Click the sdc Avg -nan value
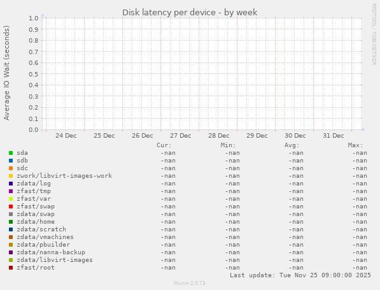Viewport: 380px width, 290px height. point(296,168)
